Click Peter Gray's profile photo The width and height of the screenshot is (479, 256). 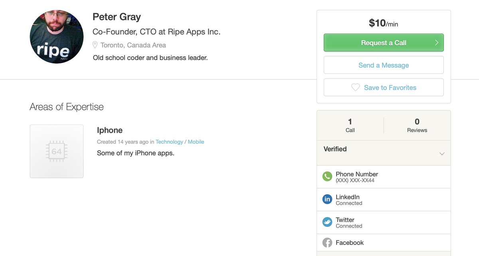(57, 37)
